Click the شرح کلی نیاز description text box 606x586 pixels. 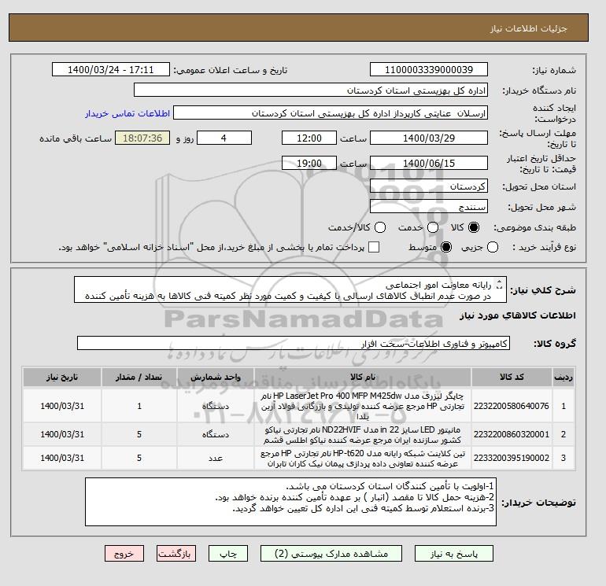290,289
